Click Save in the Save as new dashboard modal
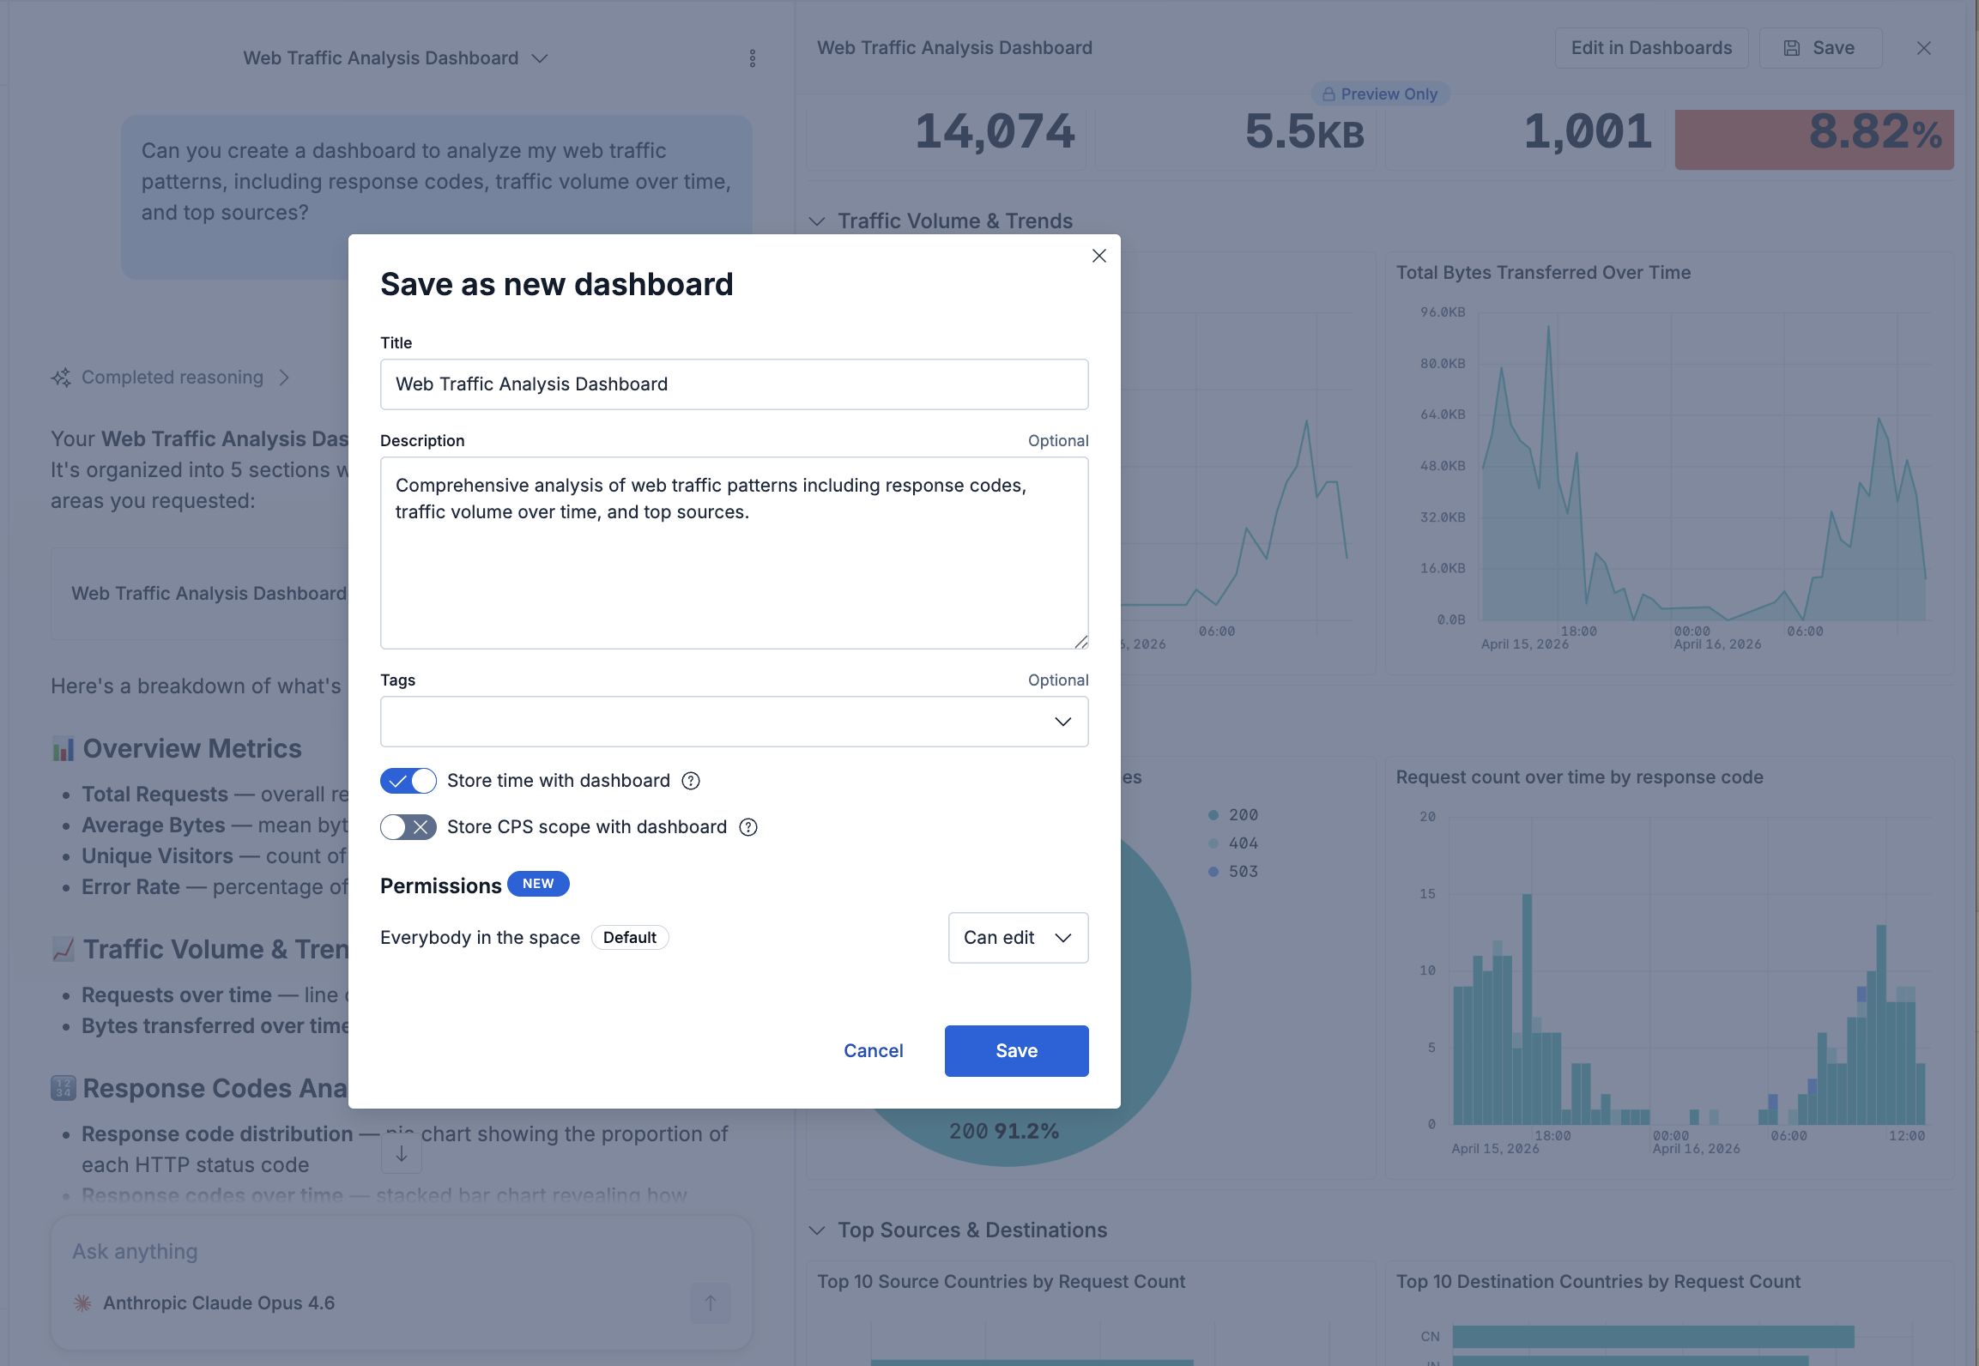The width and height of the screenshot is (1979, 1366). (1016, 1050)
